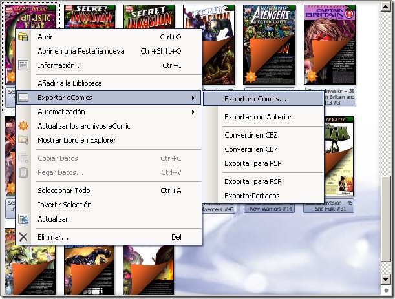The width and height of the screenshot is (395, 299).
Task: Click the orange Actualizar archivos eComic icon
Action: coord(23,126)
